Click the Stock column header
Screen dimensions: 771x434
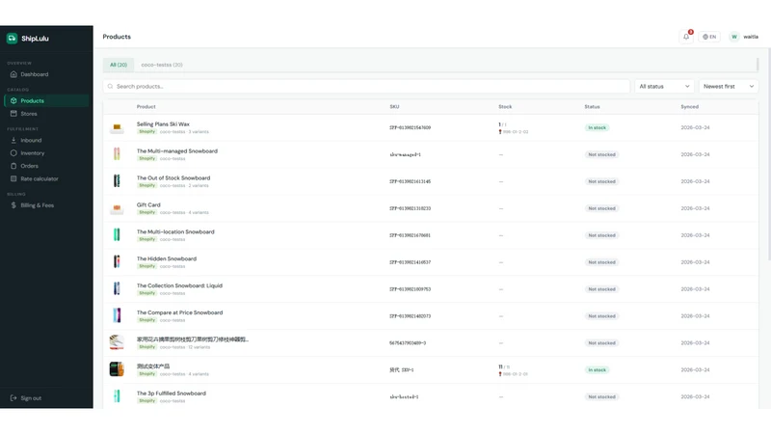(505, 107)
